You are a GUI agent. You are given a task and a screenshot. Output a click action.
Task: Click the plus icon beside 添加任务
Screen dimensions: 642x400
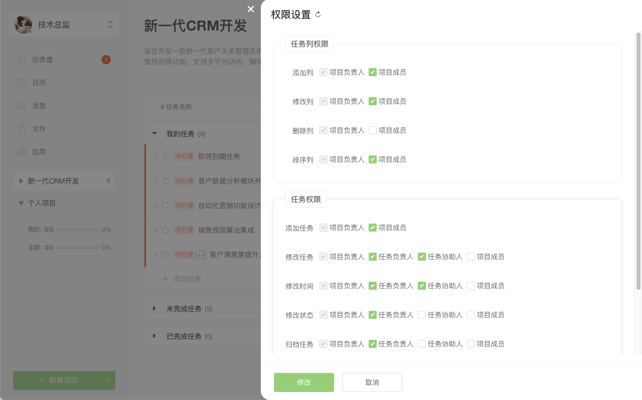click(166, 279)
